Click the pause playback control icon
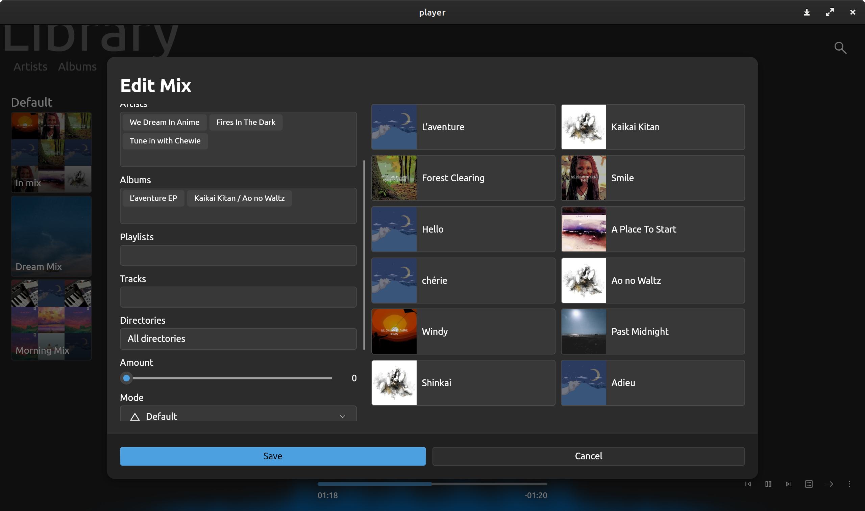 pyautogui.click(x=768, y=484)
